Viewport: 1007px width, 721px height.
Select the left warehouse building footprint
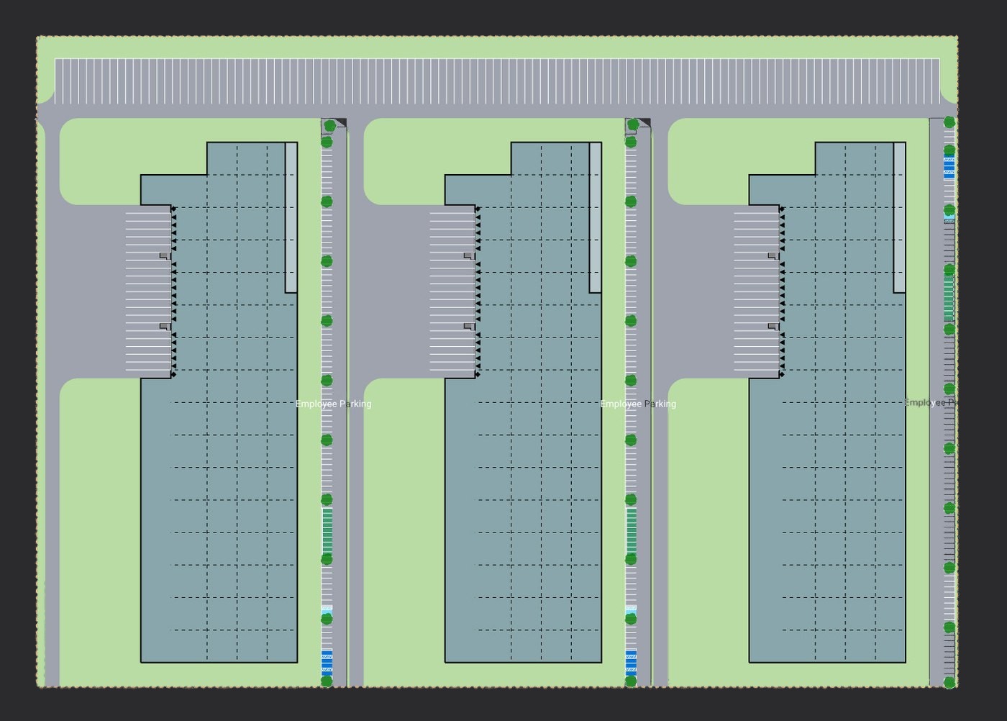click(219, 402)
